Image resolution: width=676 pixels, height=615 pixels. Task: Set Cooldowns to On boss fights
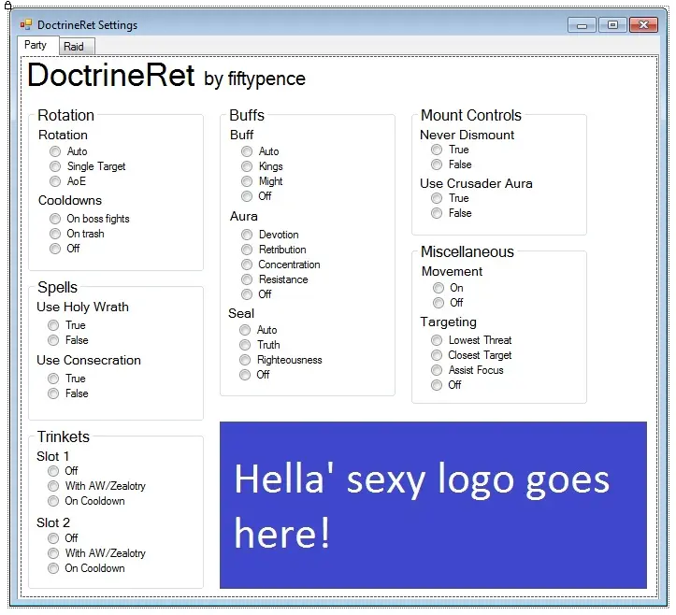pyautogui.click(x=56, y=219)
